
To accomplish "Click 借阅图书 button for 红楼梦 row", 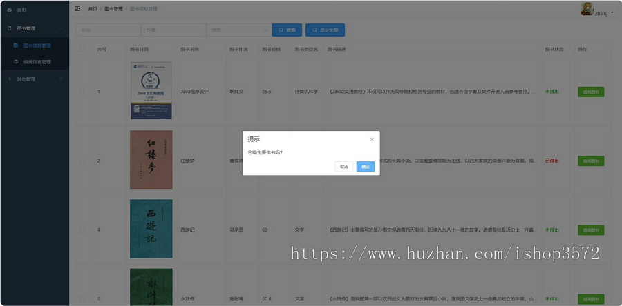I will point(591,161).
